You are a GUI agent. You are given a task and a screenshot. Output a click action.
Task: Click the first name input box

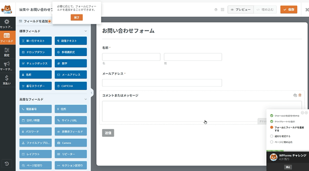131,57
